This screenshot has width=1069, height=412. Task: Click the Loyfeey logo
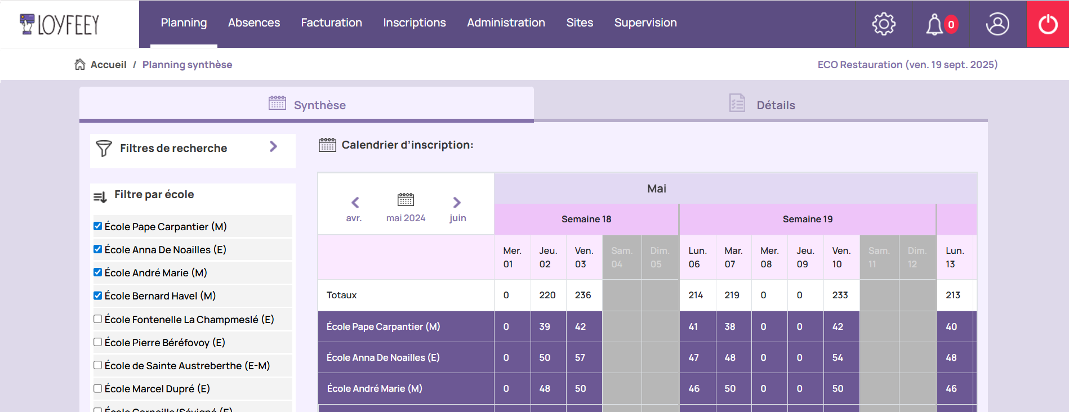(60, 24)
